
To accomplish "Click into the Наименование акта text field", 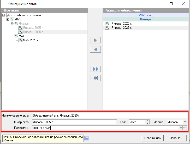I will click(110, 115).
